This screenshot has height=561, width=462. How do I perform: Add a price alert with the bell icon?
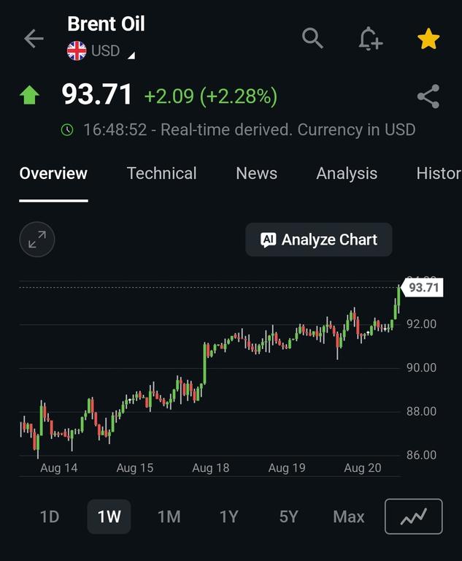(x=371, y=38)
